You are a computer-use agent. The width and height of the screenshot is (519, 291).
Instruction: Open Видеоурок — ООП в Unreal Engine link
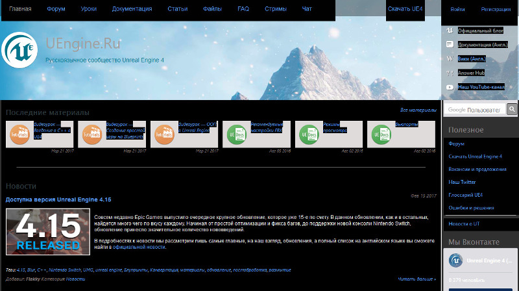pos(197,127)
